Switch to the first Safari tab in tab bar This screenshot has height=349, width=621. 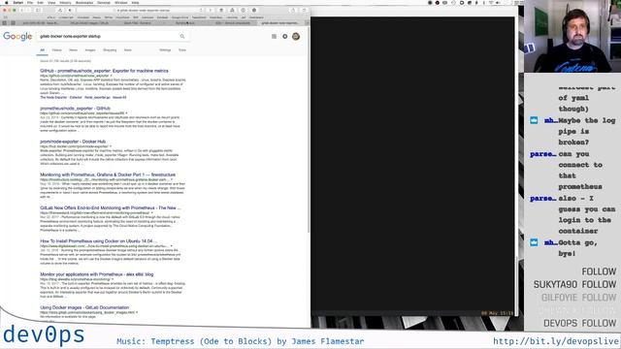[40, 23]
